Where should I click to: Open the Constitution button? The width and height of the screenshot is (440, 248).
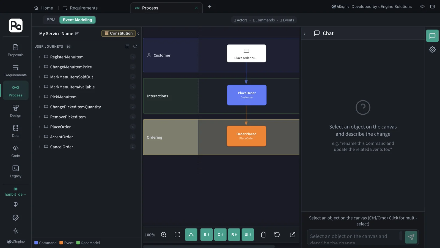(119, 33)
